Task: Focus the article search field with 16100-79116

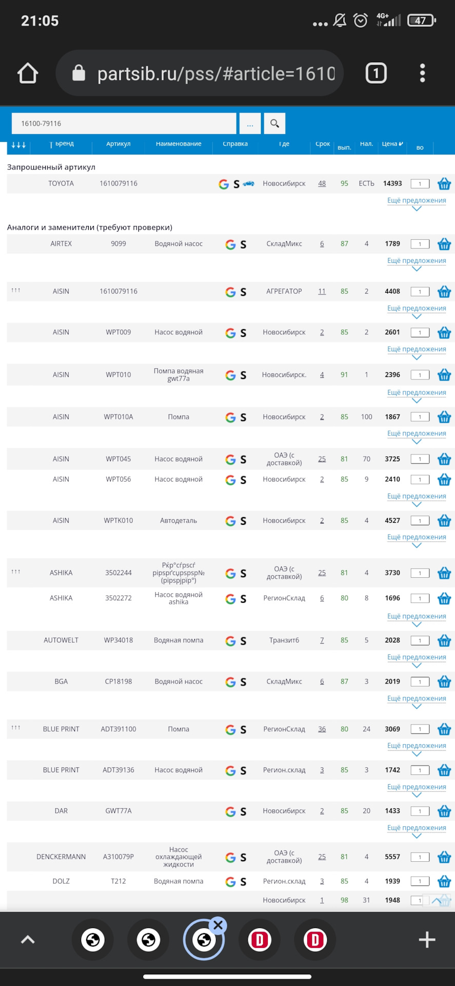Action: [x=124, y=124]
